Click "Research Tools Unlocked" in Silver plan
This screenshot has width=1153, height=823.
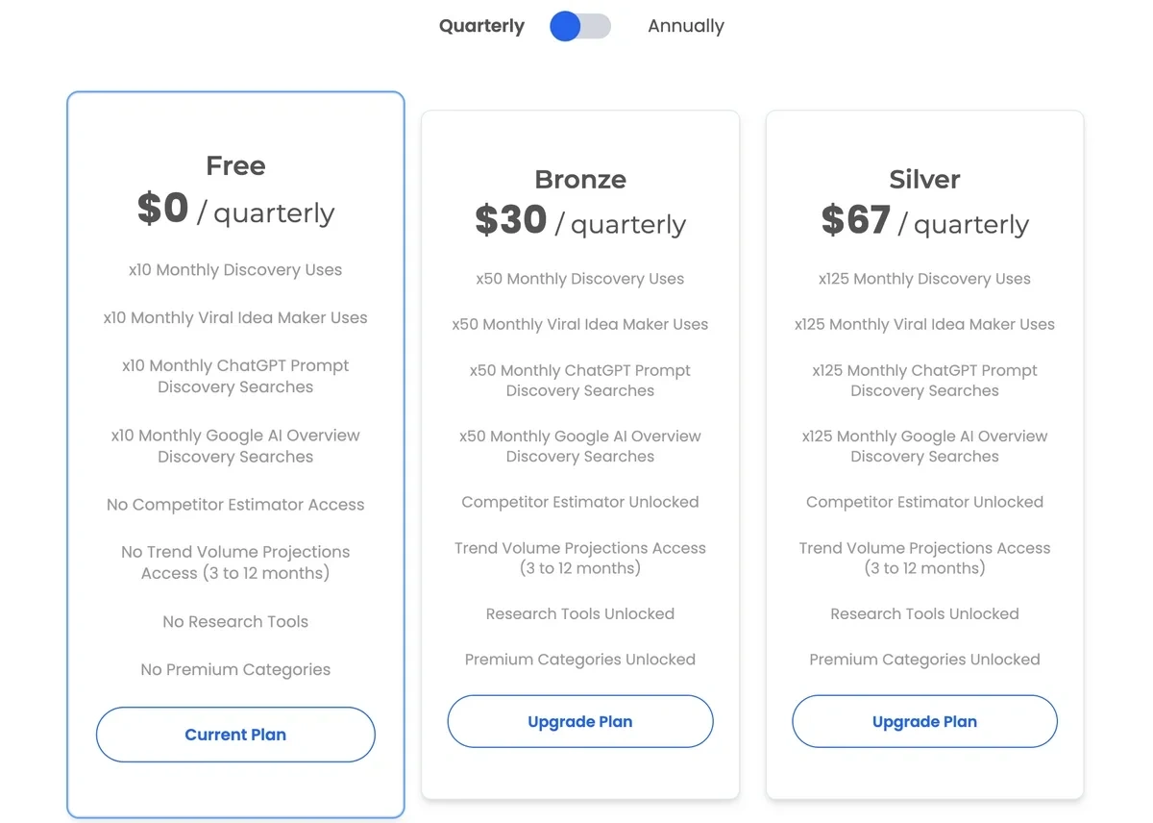pos(924,613)
